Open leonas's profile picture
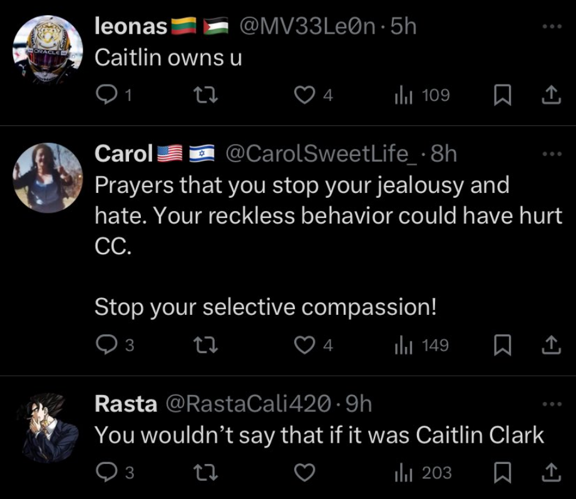 click(48, 48)
